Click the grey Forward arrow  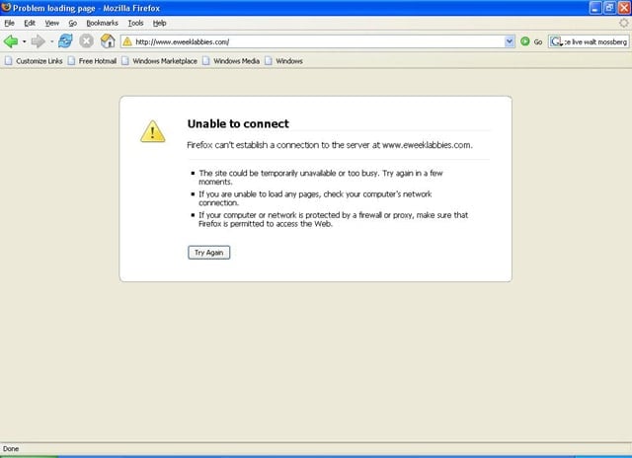point(39,41)
